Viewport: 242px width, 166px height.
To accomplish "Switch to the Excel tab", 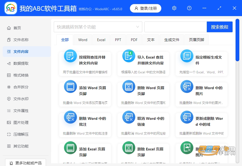I will (101, 40).
